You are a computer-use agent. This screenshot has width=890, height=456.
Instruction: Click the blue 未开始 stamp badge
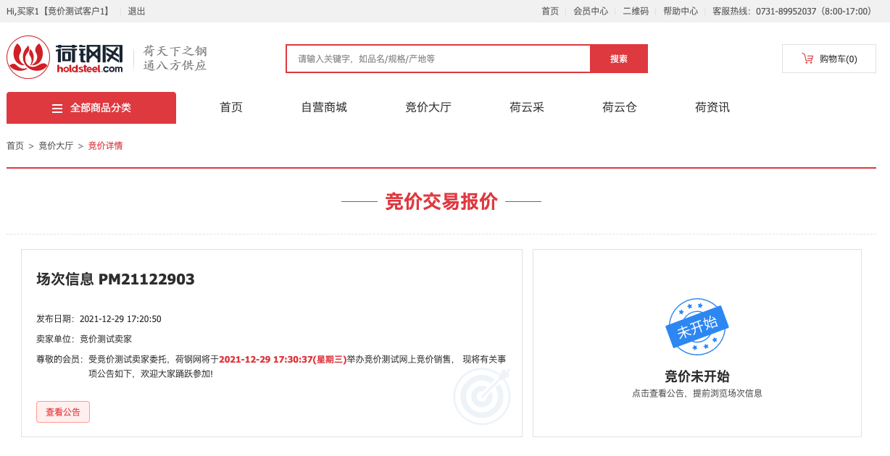[696, 327]
